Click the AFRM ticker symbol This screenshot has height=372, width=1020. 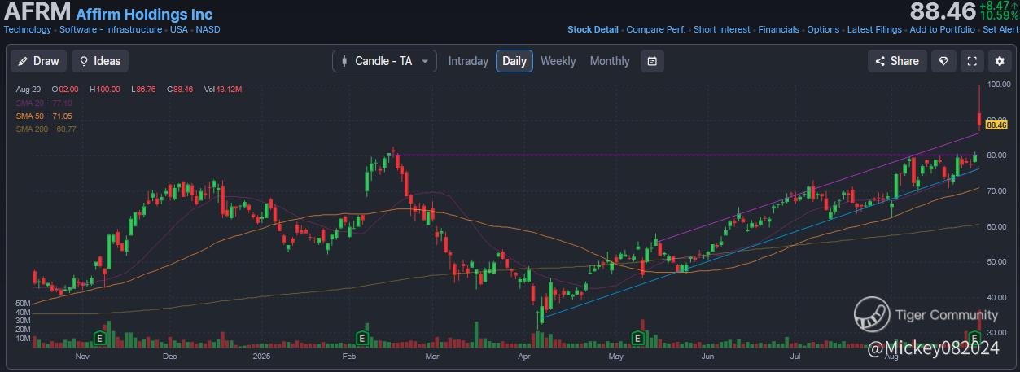37,12
